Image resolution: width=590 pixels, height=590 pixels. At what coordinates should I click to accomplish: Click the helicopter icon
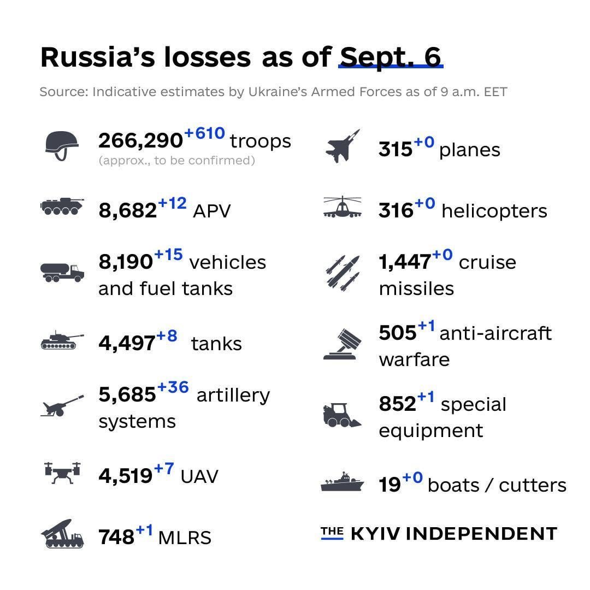pos(343,207)
